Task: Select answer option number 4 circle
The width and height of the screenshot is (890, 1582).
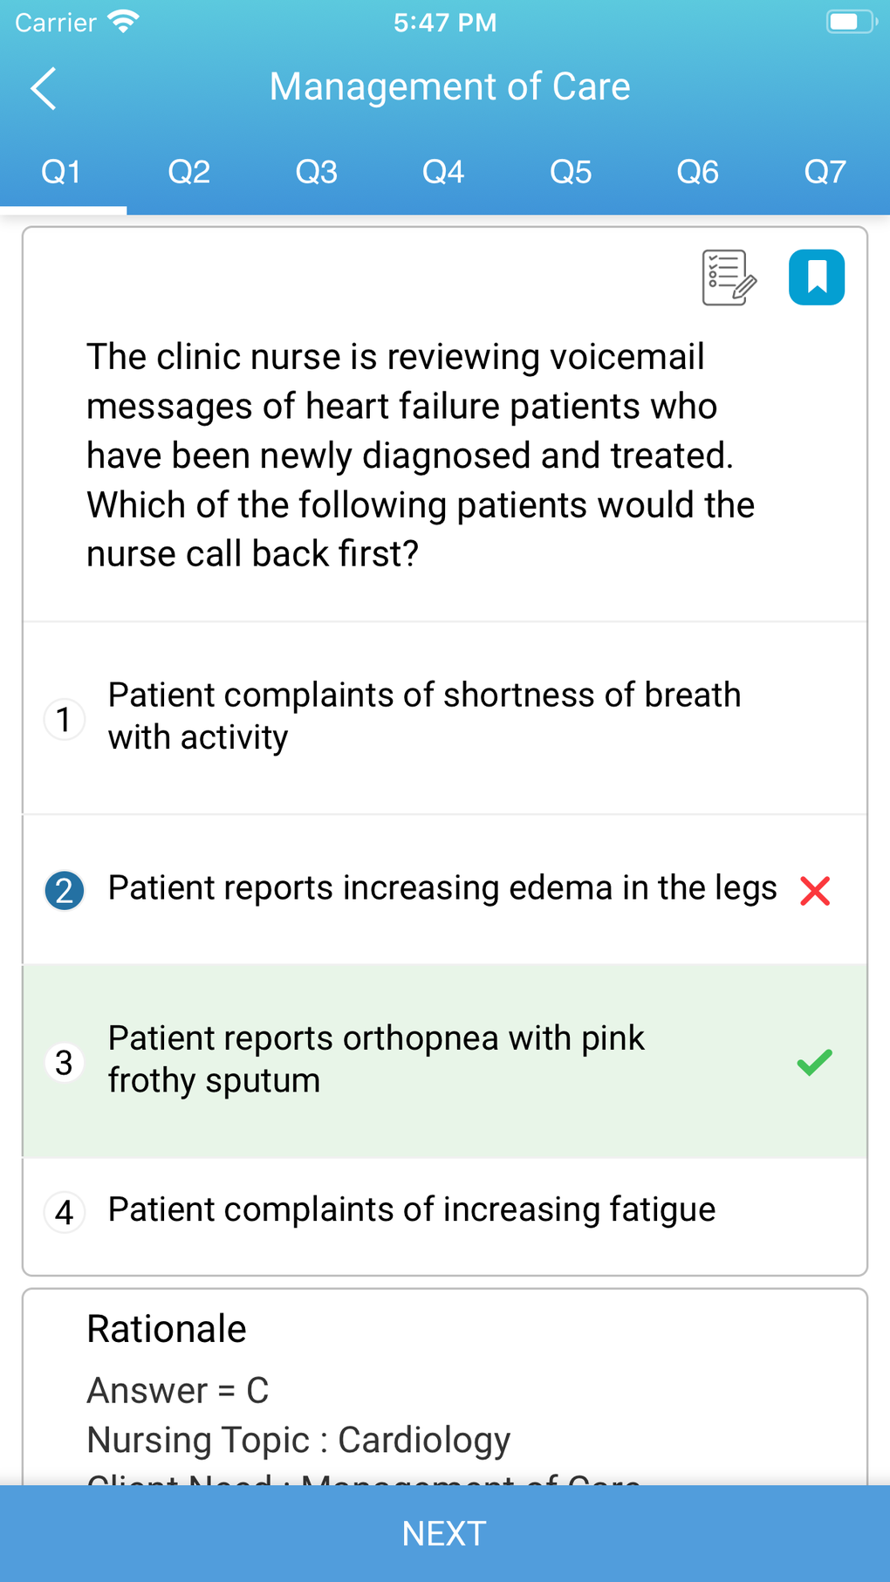Action: [x=64, y=1212]
